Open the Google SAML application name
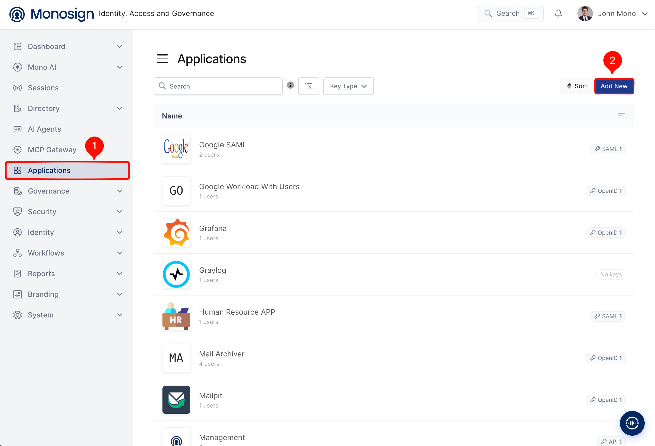The width and height of the screenshot is (655, 446). [223, 145]
